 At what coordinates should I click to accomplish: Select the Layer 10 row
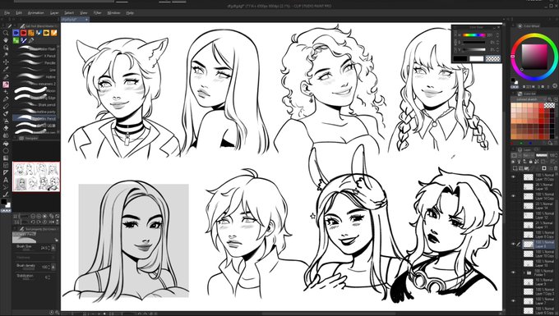(x=538, y=263)
